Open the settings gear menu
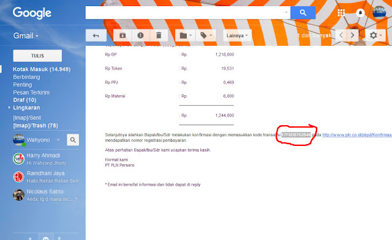This screenshot has width=392, height=240. click(x=375, y=35)
